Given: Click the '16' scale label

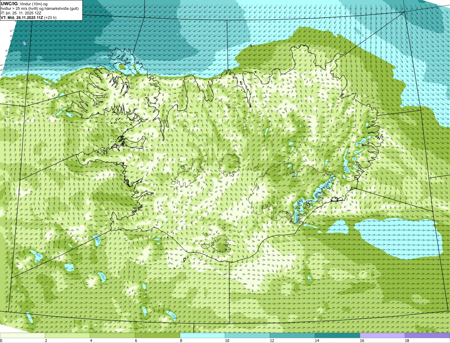Looking at the screenshot, I should pos(362,341).
